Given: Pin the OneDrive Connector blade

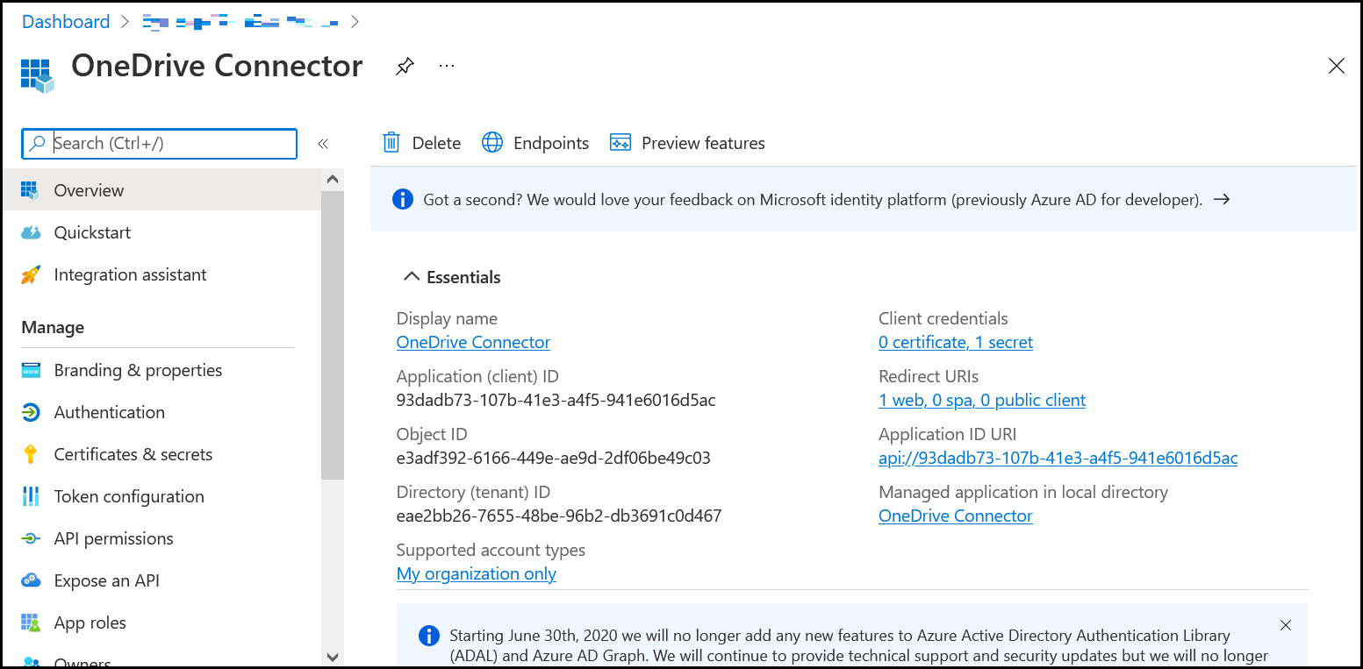Looking at the screenshot, I should [x=405, y=67].
